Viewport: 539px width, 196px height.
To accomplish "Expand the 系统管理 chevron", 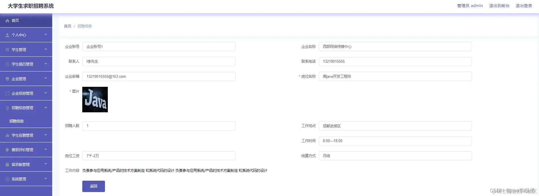I will (46, 179).
